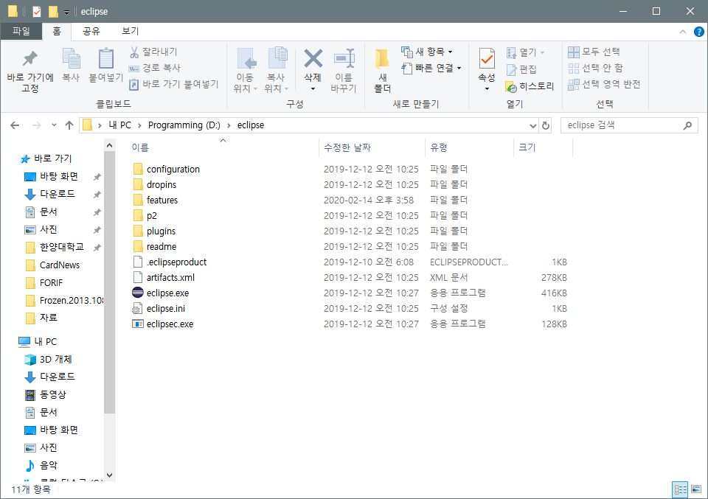The image size is (708, 499).
Task: Click Programming (D:) in address path
Action: coord(184,125)
